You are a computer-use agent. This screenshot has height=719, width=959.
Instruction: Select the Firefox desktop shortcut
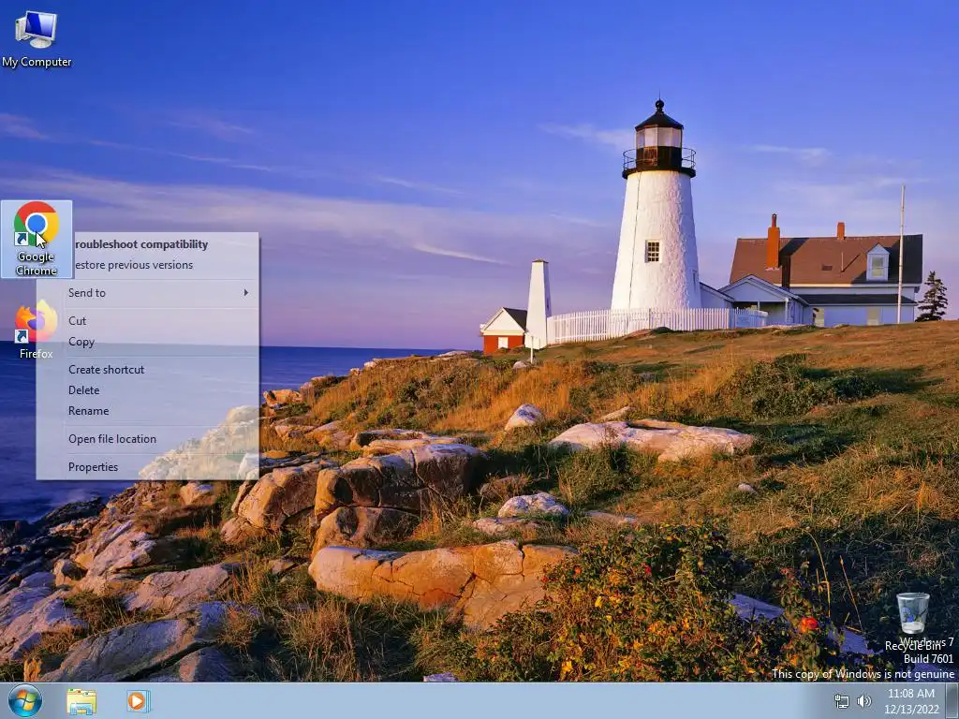pos(37,330)
